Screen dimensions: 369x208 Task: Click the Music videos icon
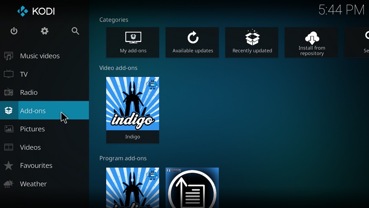pyautogui.click(x=9, y=56)
